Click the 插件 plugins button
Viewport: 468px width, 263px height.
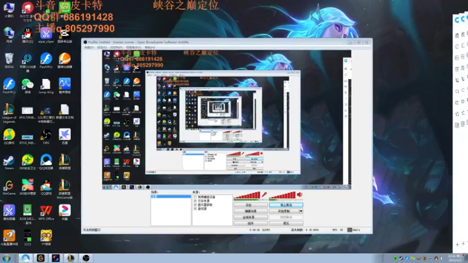tap(250, 223)
